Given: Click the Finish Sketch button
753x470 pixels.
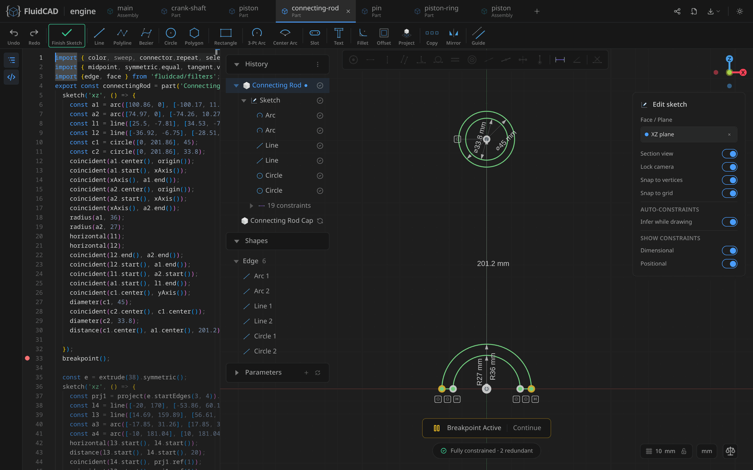Looking at the screenshot, I should pos(67,36).
